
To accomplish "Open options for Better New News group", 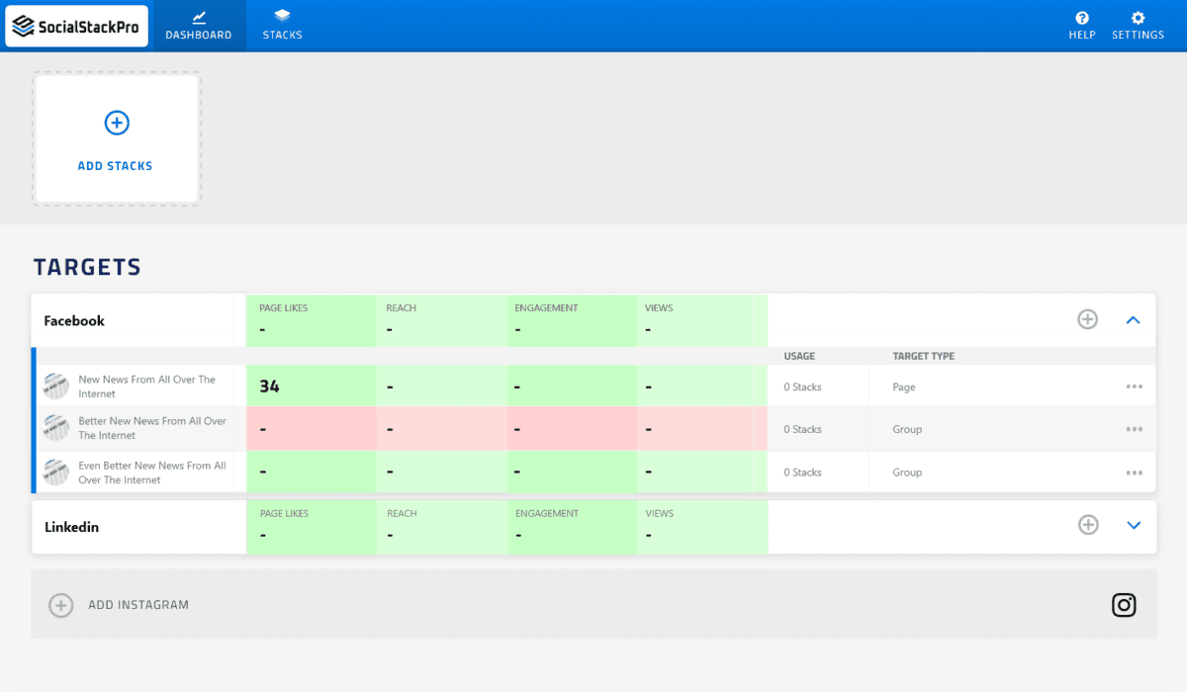I will click(1134, 429).
